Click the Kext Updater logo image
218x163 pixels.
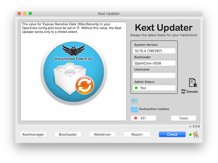(74, 72)
